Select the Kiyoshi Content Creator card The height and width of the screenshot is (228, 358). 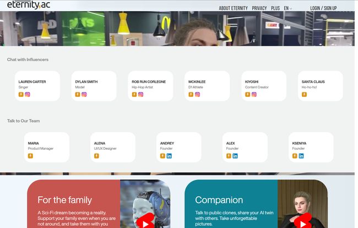[264, 86]
